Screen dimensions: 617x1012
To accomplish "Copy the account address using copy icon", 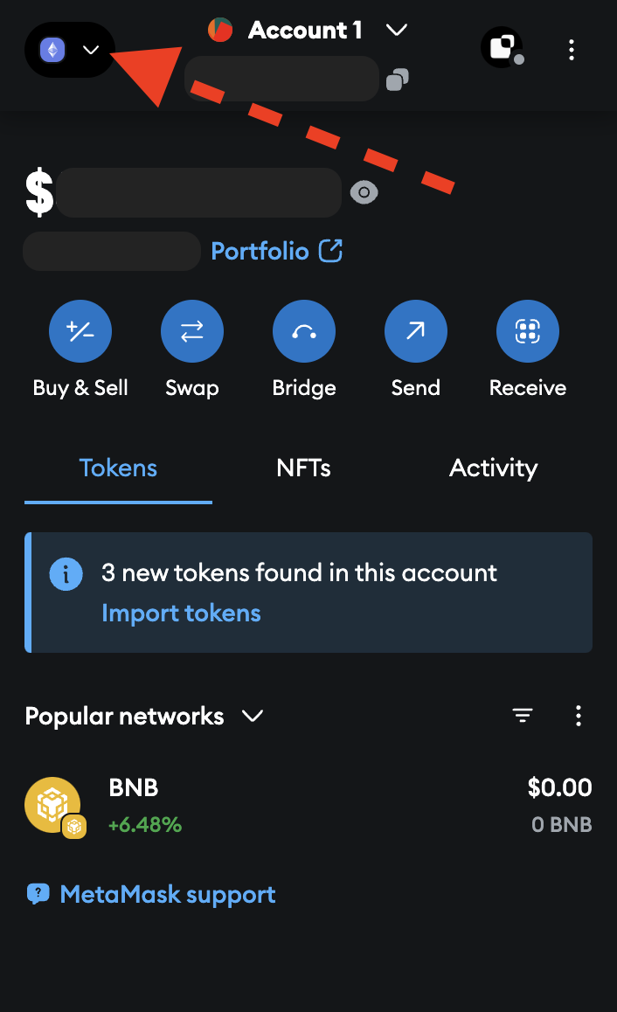I will (x=398, y=80).
